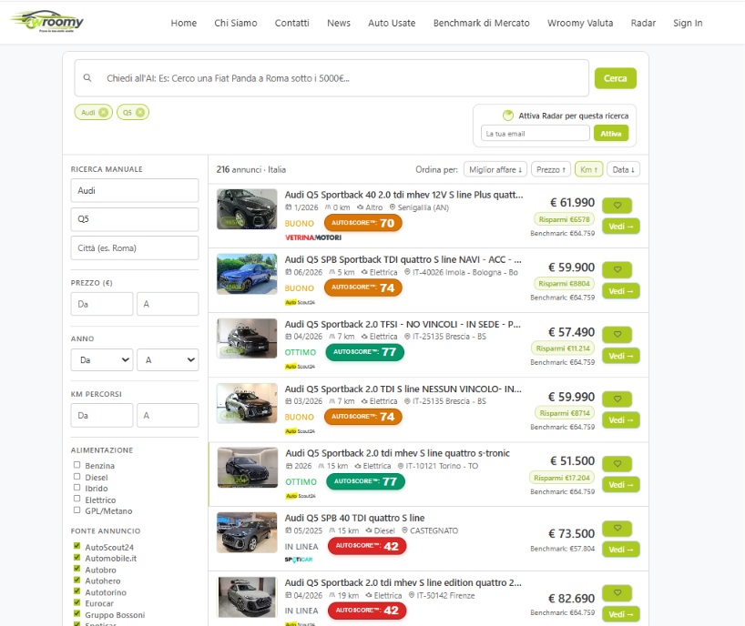Image resolution: width=745 pixels, height=626 pixels.
Task: Check the Ibrido fuel checkbox
Action: click(x=77, y=488)
